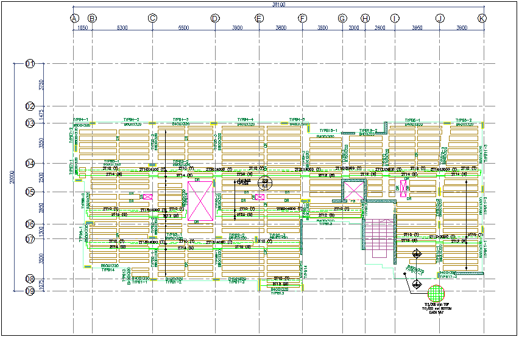Select grid bubble F at top
The image size is (519, 337).
point(302,18)
